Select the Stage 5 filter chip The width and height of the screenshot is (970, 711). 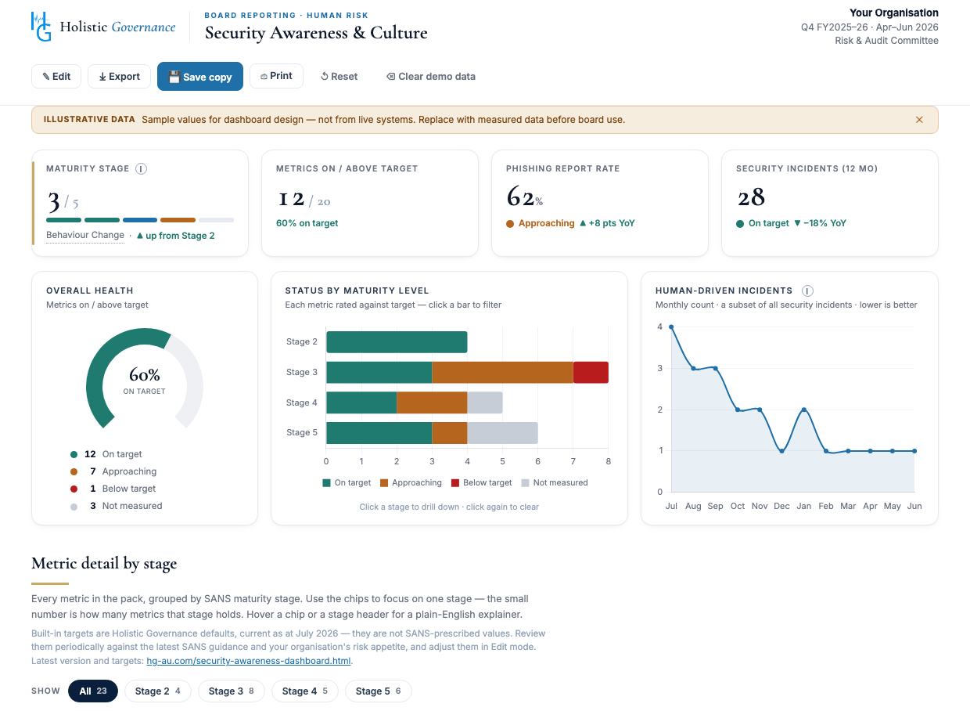click(x=379, y=691)
